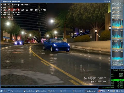The height and width of the screenshot is (93, 124).
Task: Click the 'Continue' game prompt
Action: (x=100, y=82)
